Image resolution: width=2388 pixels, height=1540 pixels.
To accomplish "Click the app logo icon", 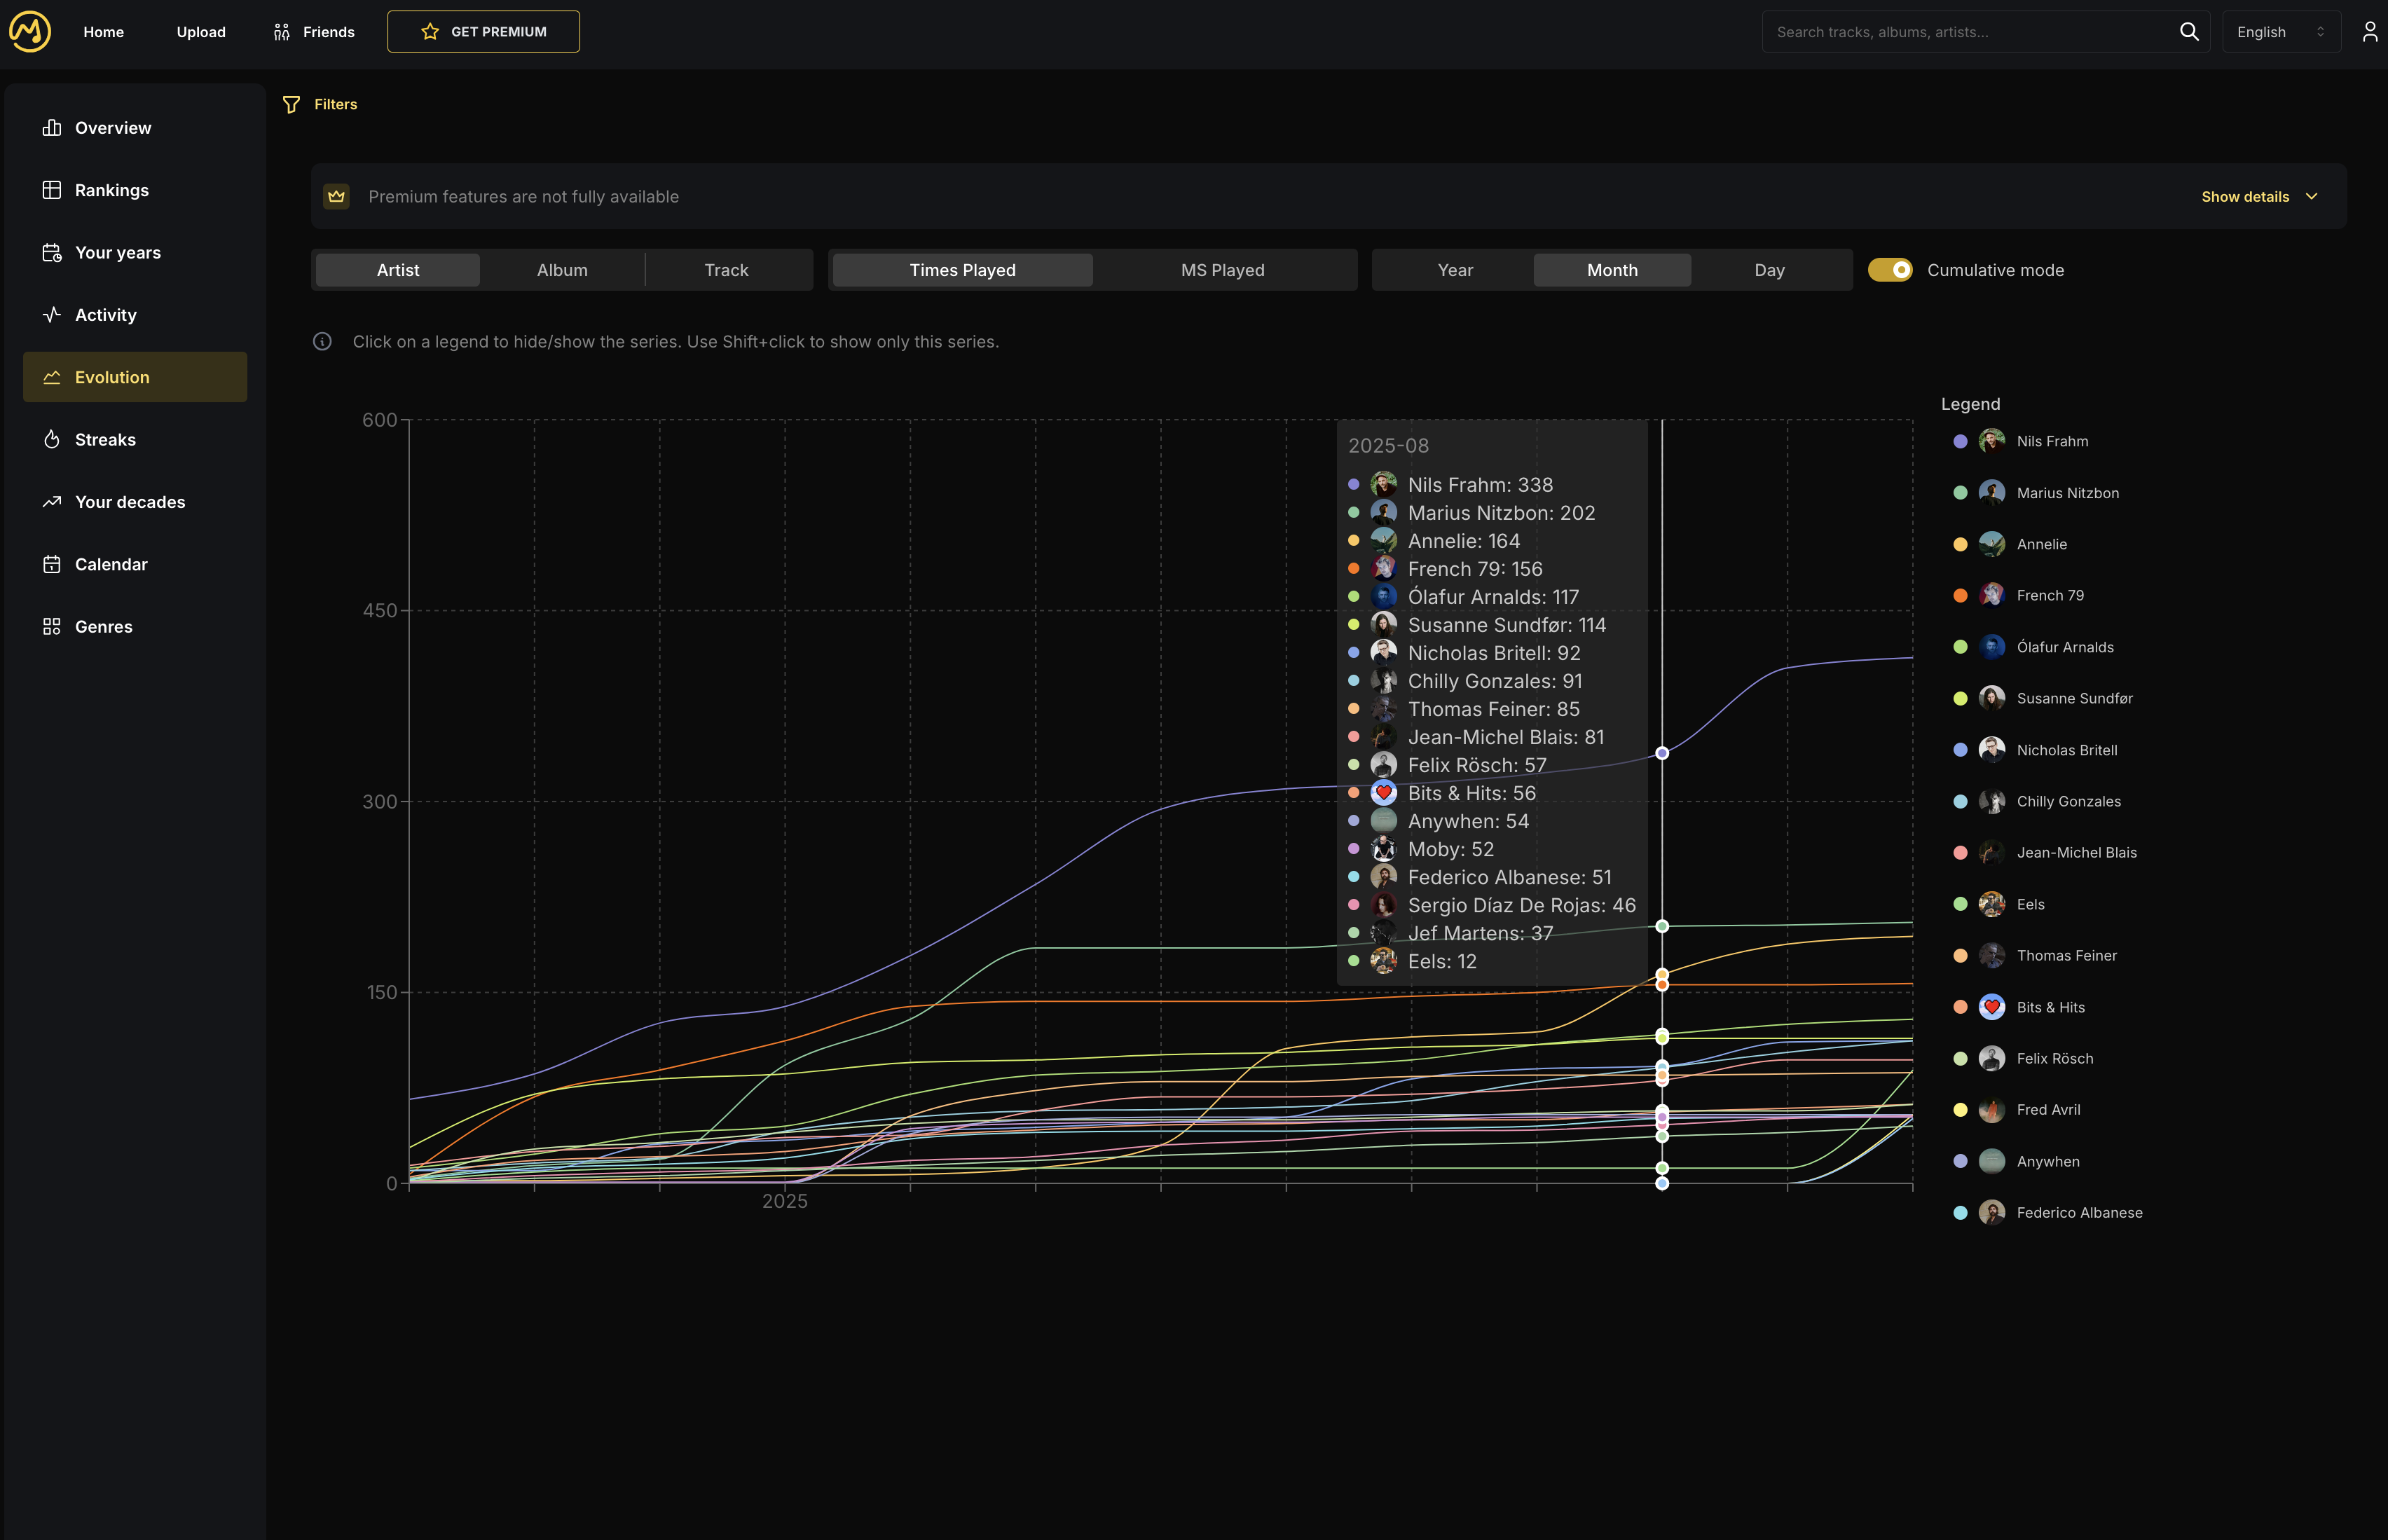I will (30, 31).
